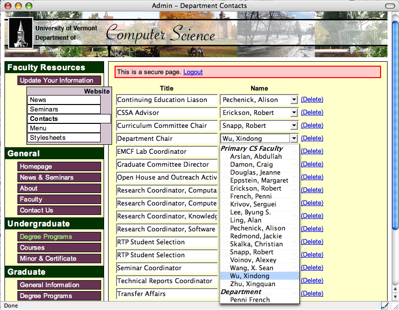Delete the CSSA Advisor contact
This screenshot has width=399, height=310.
coord(312,112)
